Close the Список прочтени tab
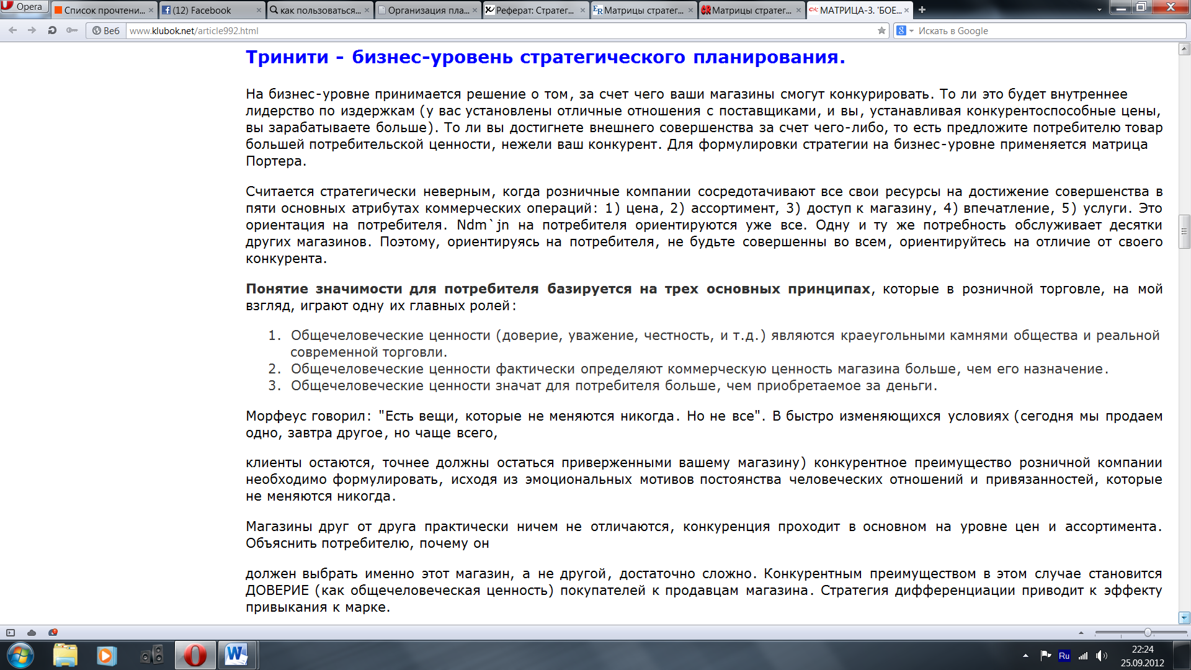 pyautogui.click(x=151, y=10)
